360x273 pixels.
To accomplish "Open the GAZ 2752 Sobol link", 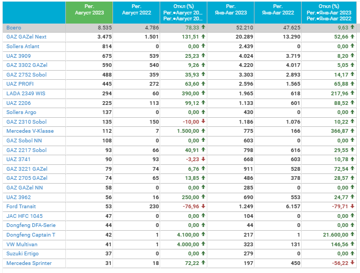I will point(26,75).
